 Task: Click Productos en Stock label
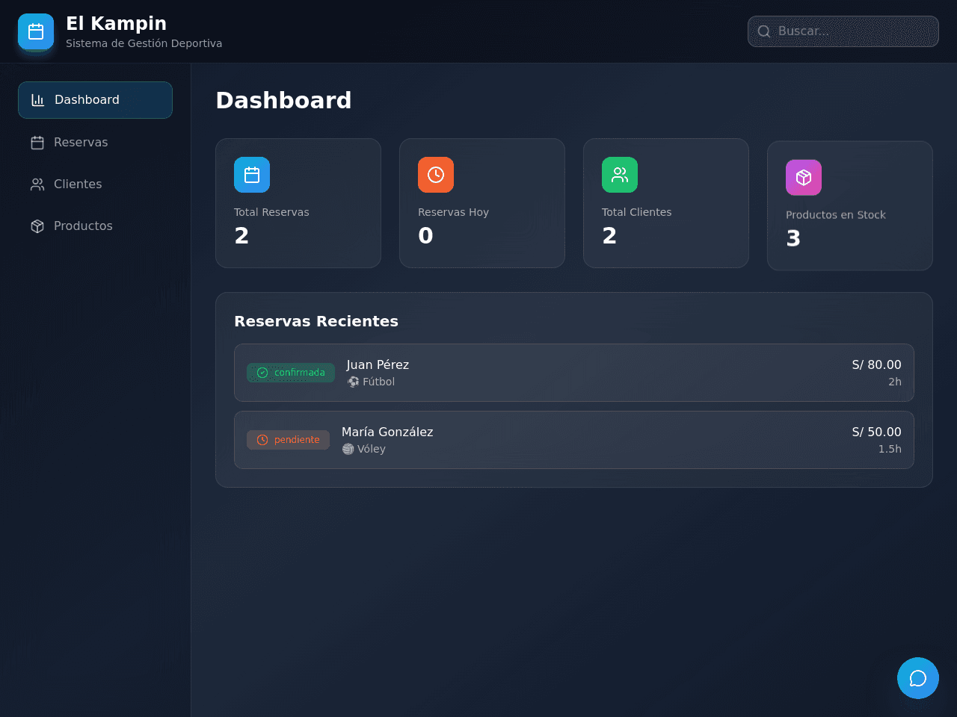pyautogui.click(x=836, y=215)
